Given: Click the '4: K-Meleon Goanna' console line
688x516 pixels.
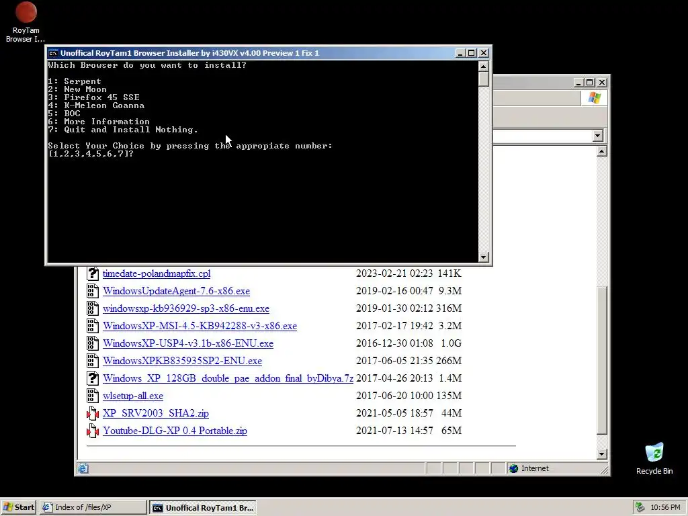Looking at the screenshot, I should (96, 105).
